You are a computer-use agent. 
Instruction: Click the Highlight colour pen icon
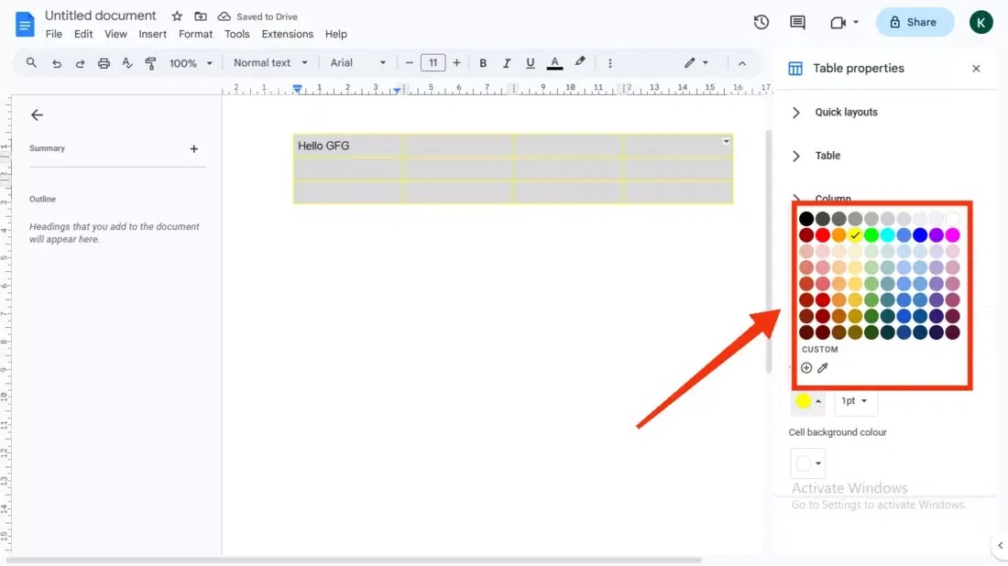[x=579, y=62]
